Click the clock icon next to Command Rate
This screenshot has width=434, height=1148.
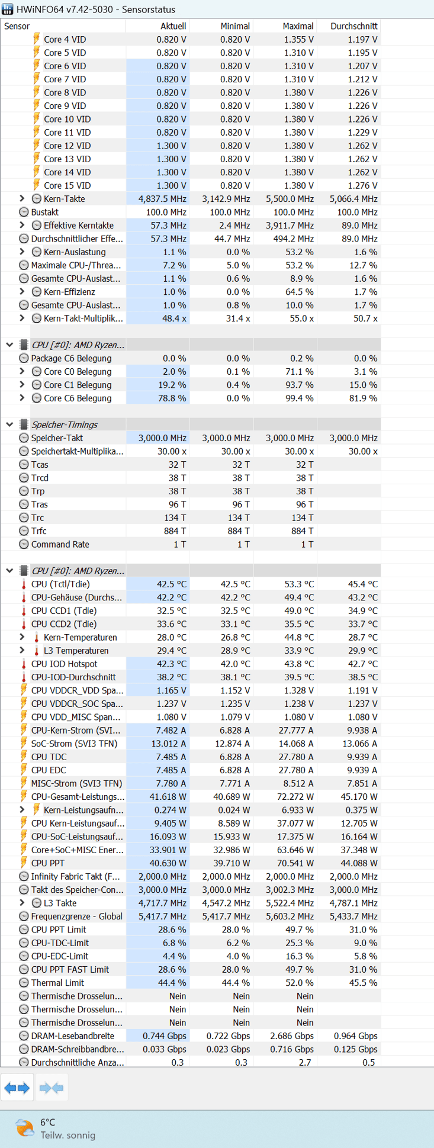click(x=24, y=544)
